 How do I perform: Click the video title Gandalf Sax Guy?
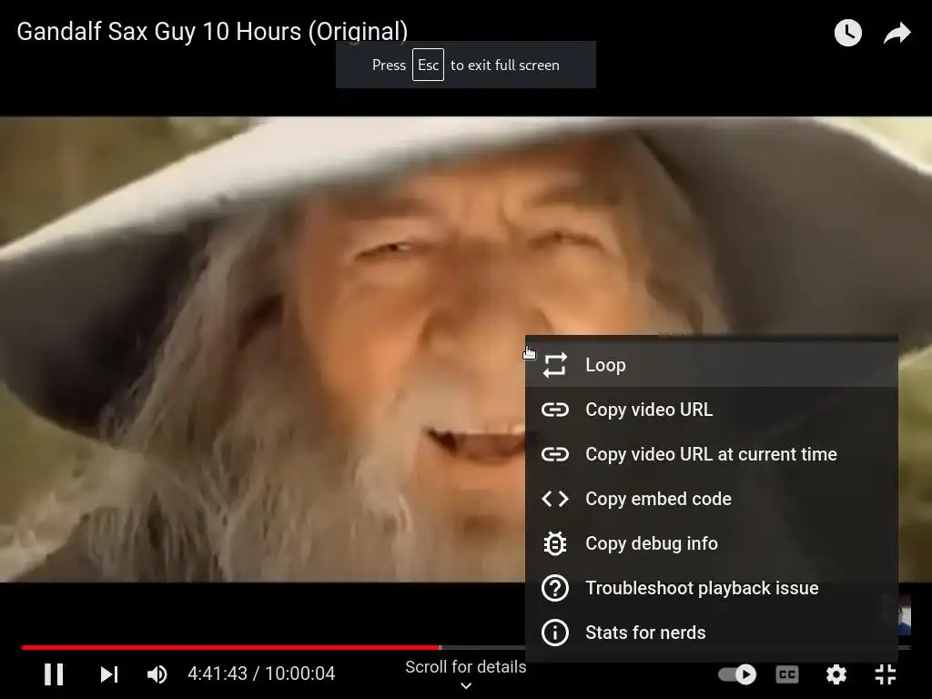pos(212,32)
